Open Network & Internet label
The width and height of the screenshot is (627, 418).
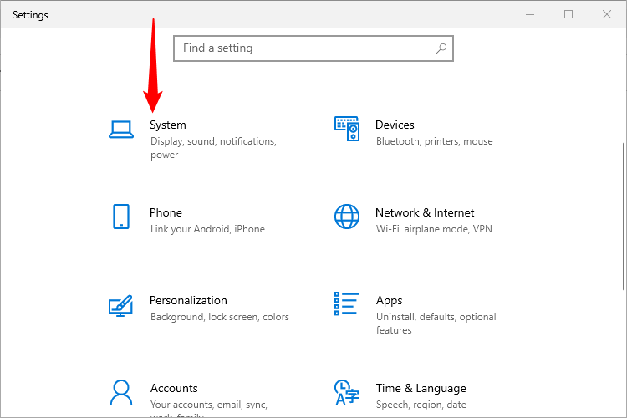[x=425, y=212]
